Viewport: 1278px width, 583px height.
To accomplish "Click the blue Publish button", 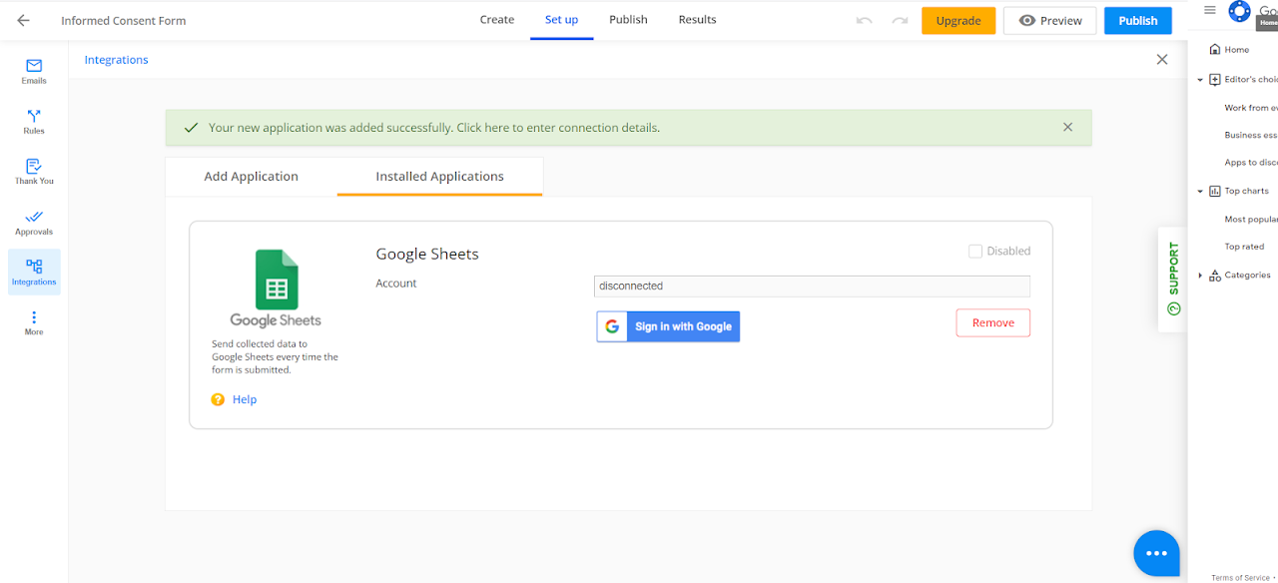I will [x=1138, y=21].
